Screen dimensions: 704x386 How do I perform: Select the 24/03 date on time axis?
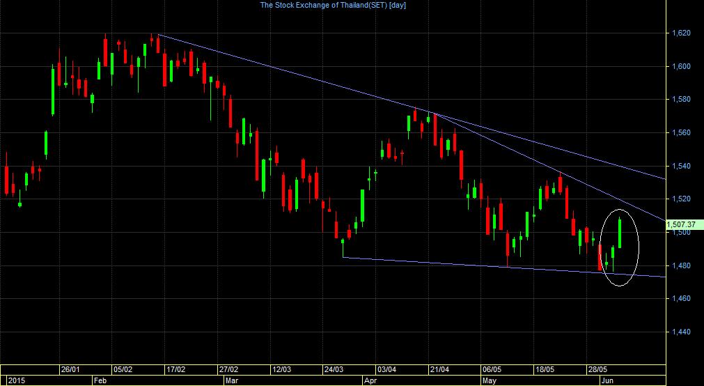point(334,369)
